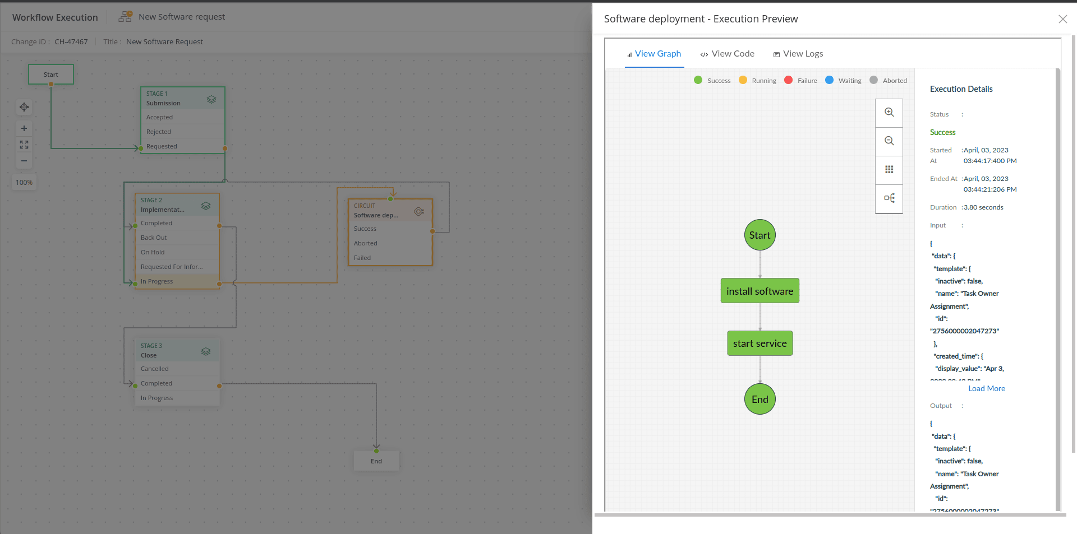The height and width of the screenshot is (534, 1077).
Task: Click Load More under Input
Action: click(986, 388)
